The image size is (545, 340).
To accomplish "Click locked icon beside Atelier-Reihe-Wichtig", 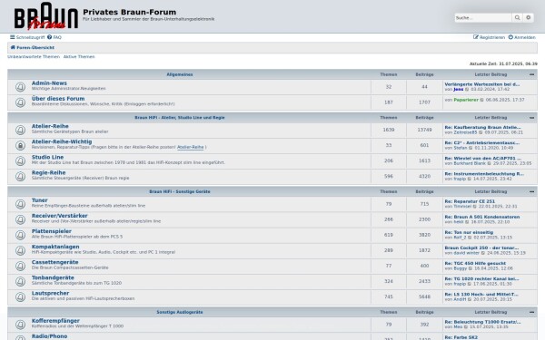I will point(20,146).
